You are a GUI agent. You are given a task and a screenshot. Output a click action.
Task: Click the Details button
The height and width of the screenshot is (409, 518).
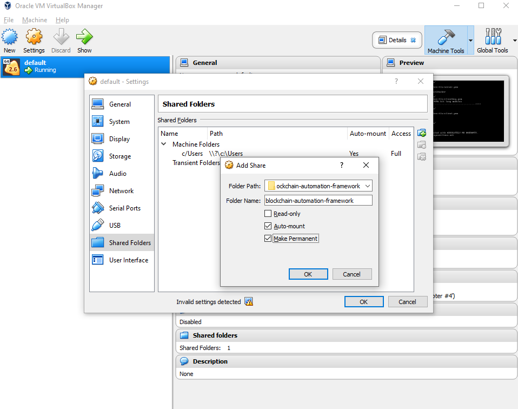397,40
